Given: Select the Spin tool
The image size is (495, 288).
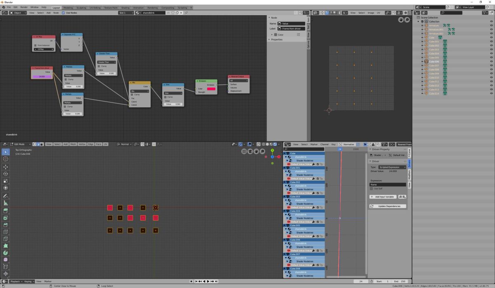Looking at the screenshot, I should (x=6, y=253).
